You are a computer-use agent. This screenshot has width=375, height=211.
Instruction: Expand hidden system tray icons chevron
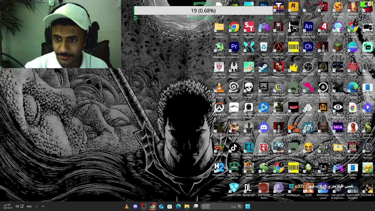click(43, 206)
